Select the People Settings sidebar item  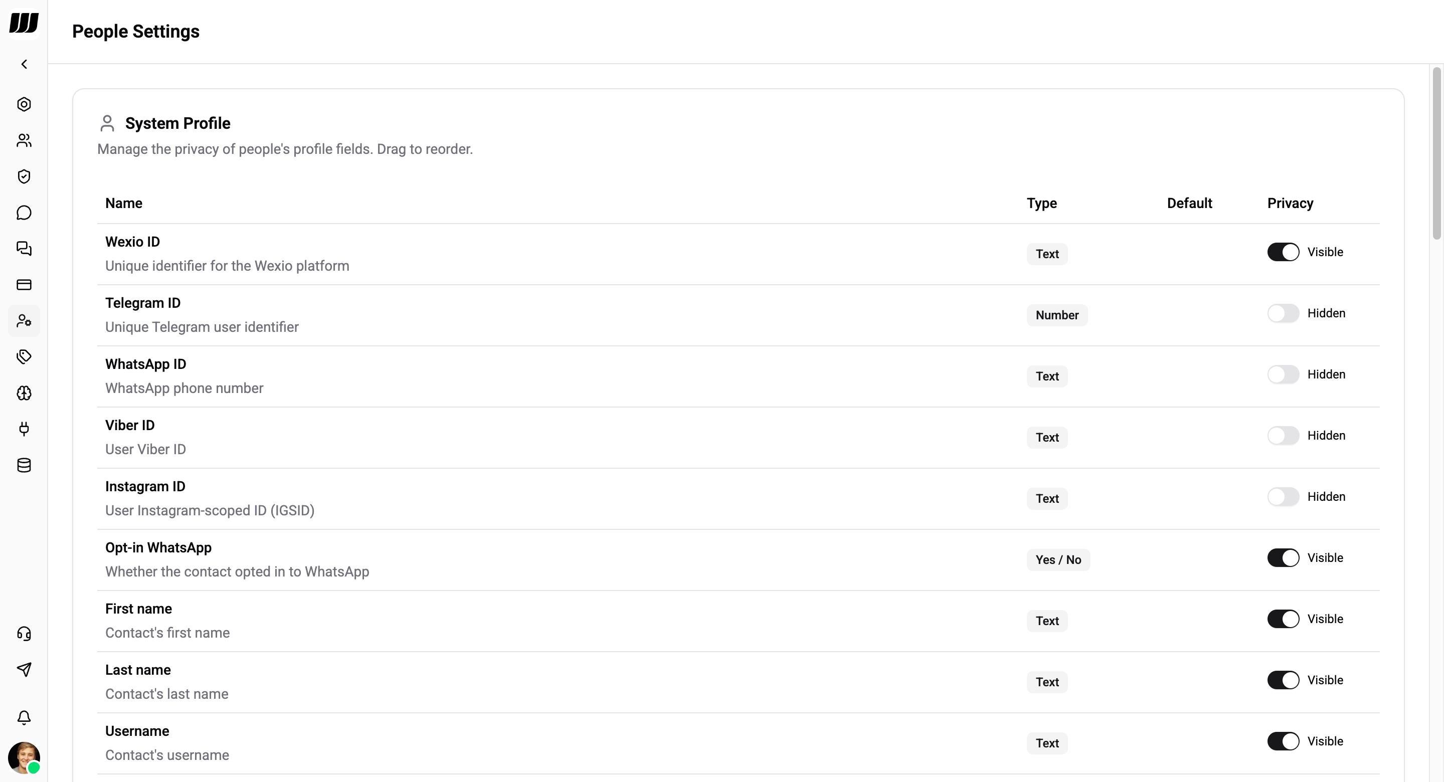[24, 321]
